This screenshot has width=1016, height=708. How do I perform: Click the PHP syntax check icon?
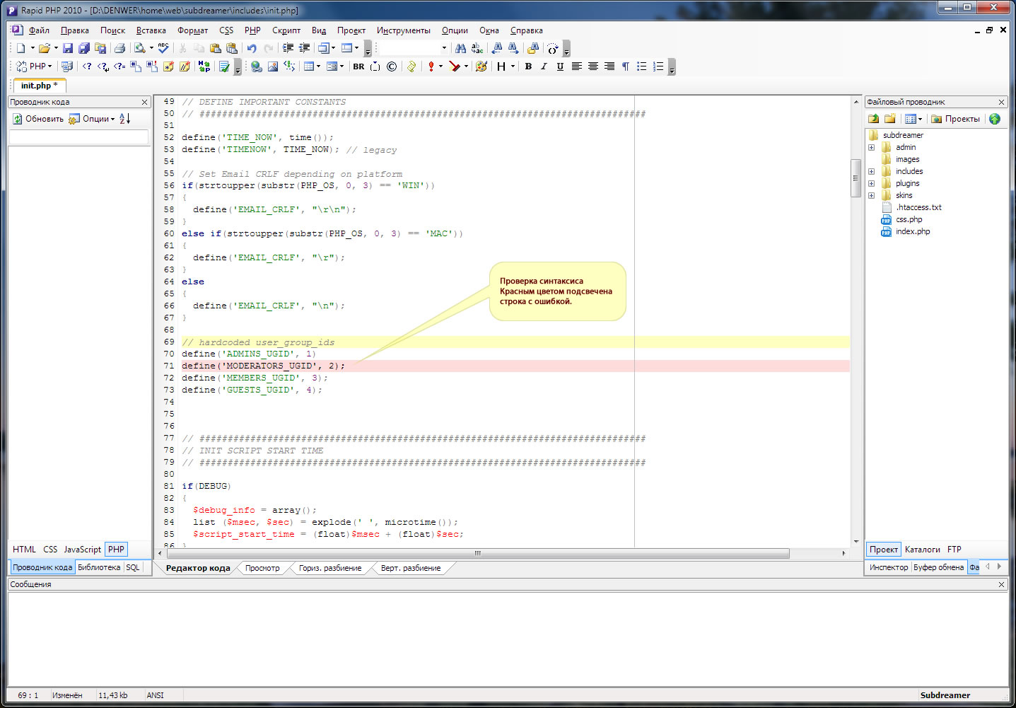[x=224, y=66]
